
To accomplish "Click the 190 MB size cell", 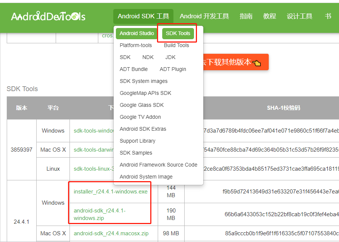I will pos(171,214).
